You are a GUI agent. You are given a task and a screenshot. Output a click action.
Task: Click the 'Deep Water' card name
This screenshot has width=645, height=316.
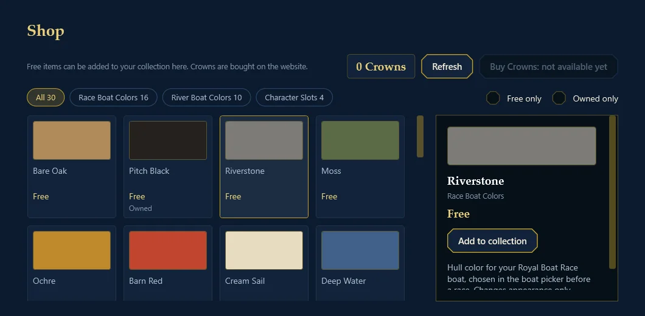coord(343,281)
